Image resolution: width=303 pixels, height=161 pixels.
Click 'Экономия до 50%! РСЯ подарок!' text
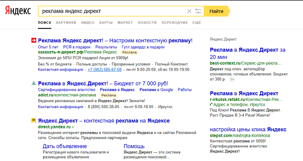click(83, 58)
